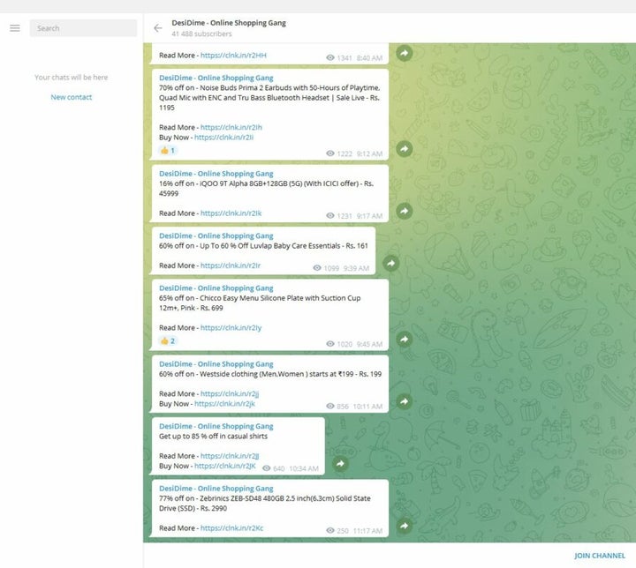Forward the Chicco Silicone Plate post
The image size is (636, 568).
click(404, 340)
